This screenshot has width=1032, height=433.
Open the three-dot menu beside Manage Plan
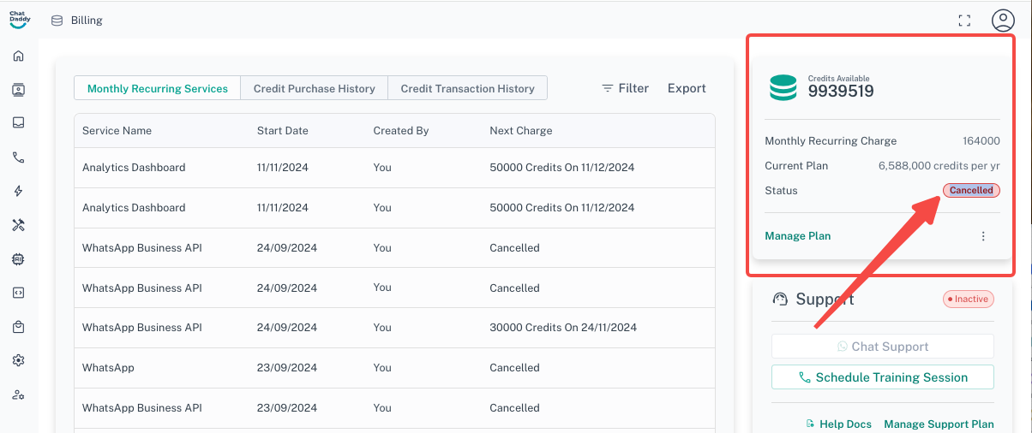click(x=983, y=236)
